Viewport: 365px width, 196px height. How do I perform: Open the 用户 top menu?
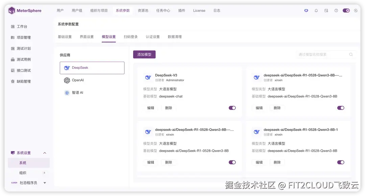point(60,10)
